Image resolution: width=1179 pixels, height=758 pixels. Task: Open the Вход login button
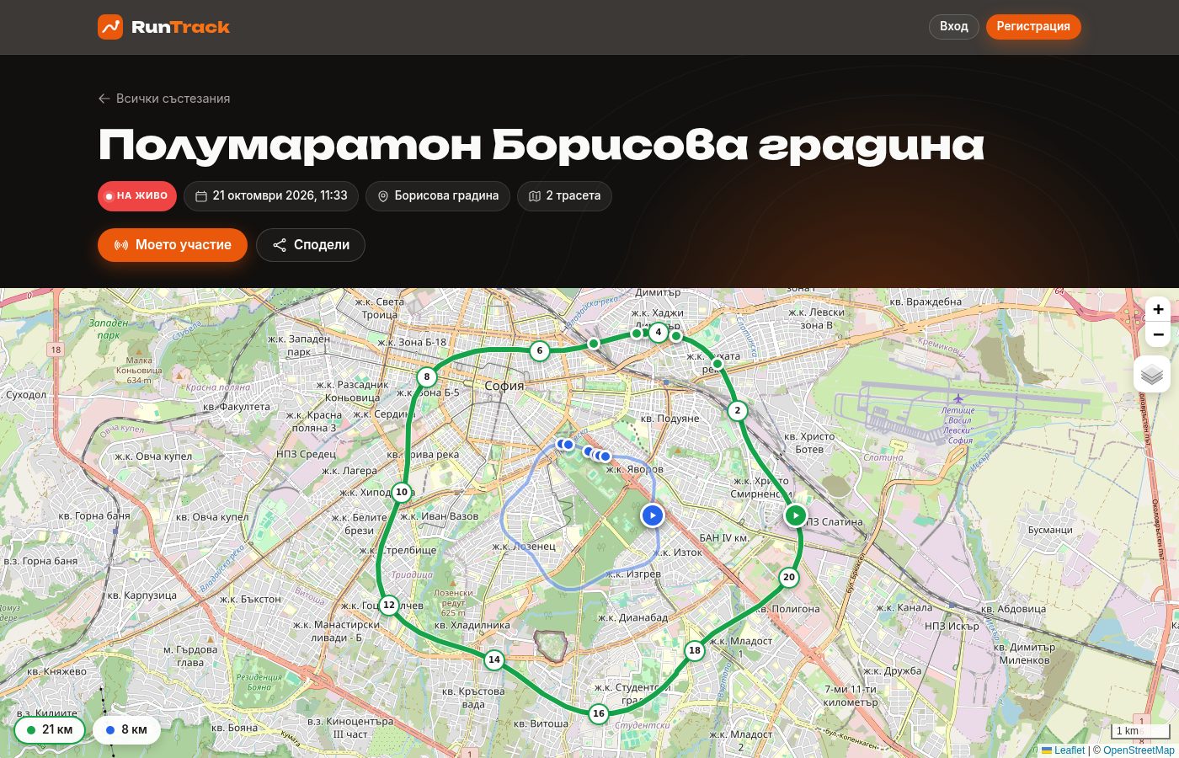tap(954, 26)
